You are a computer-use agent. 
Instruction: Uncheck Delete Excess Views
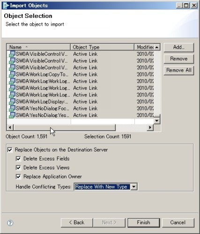18,168
